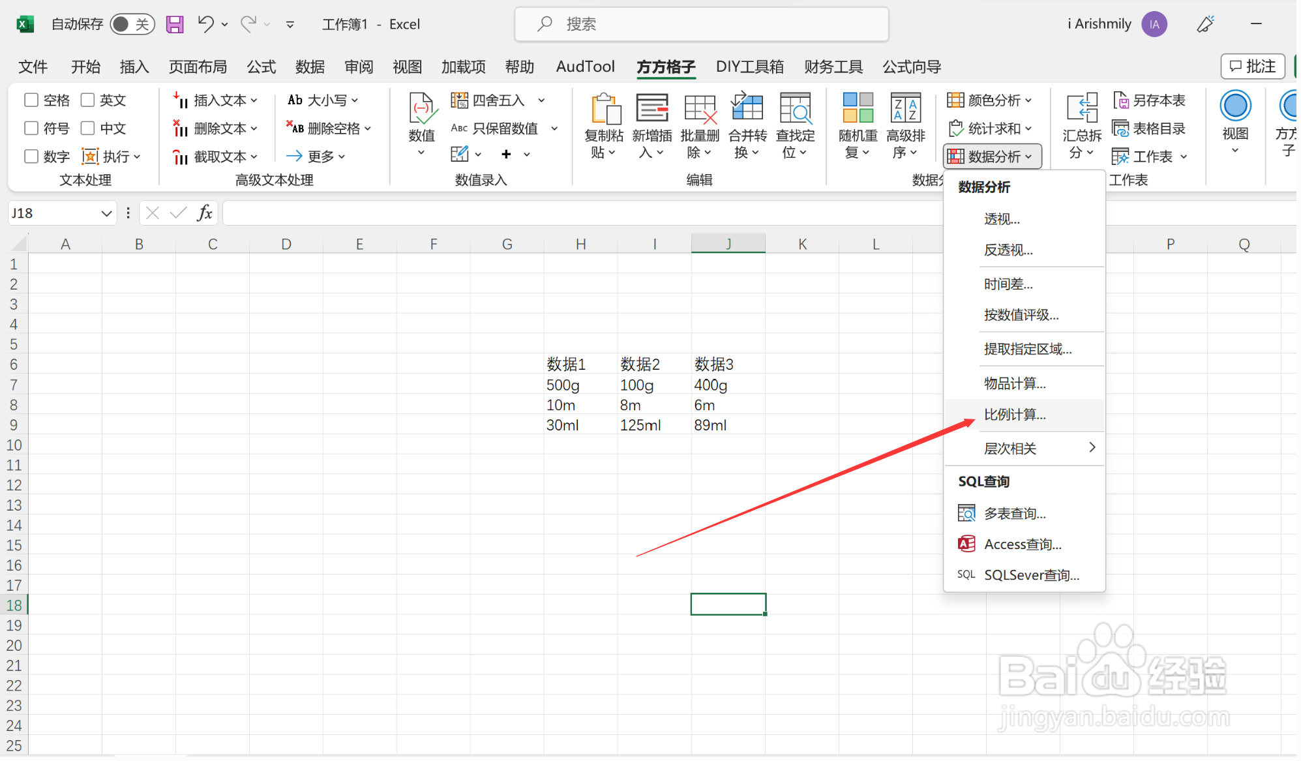Check the 符号 checkbox

click(x=31, y=128)
